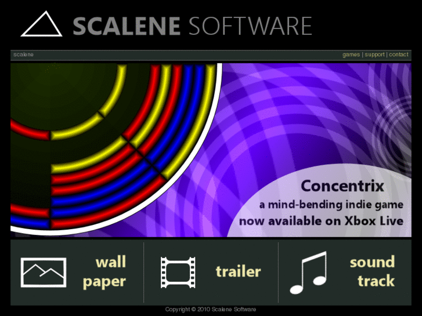Open the support page link
The width and height of the screenshot is (422, 316).
(374, 55)
